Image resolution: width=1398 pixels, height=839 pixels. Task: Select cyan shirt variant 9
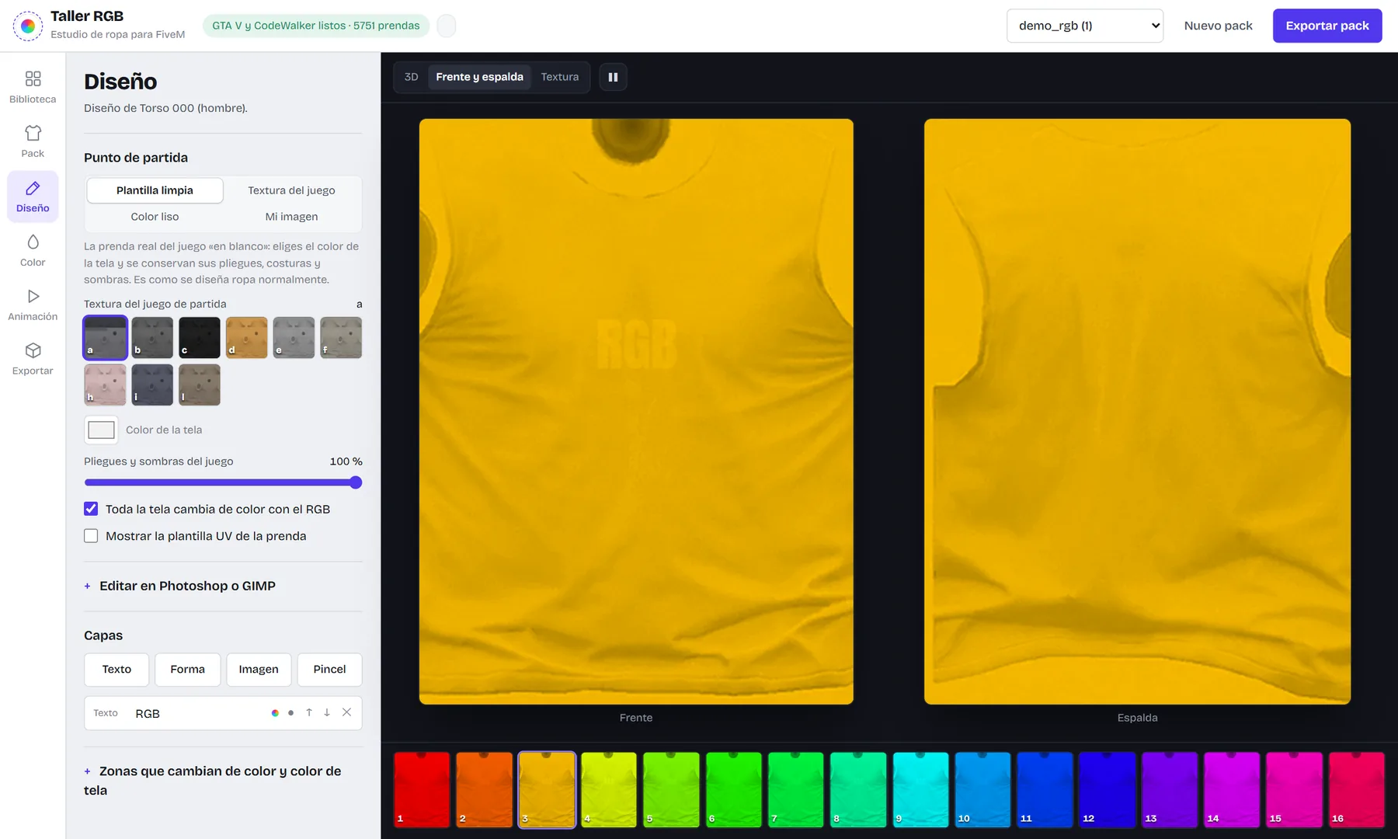click(x=920, y=789)
